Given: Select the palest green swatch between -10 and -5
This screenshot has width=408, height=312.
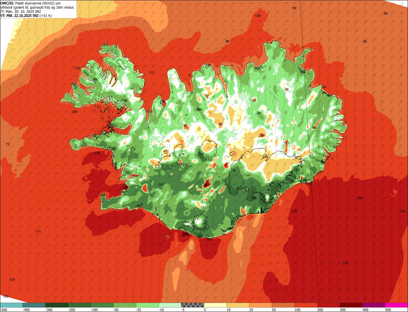Looking at the screenshot, I should [x=170, y=305].
